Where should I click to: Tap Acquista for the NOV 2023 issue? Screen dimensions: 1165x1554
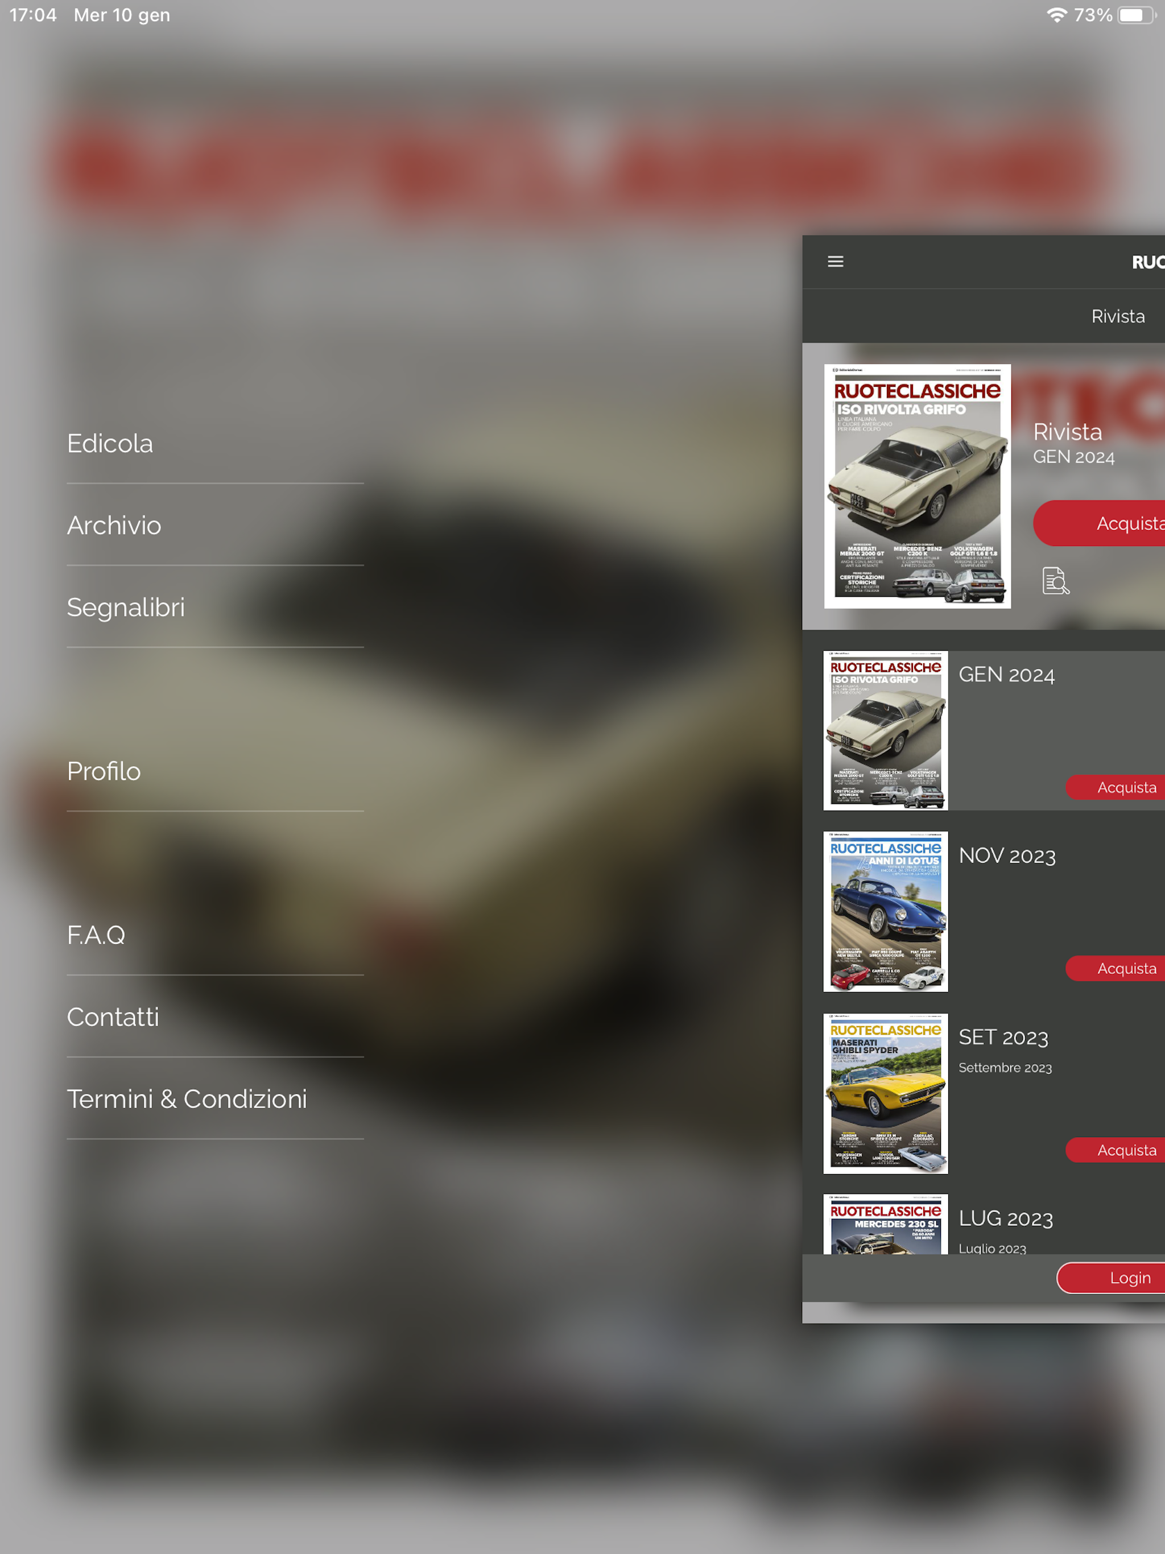(1116, 969)
